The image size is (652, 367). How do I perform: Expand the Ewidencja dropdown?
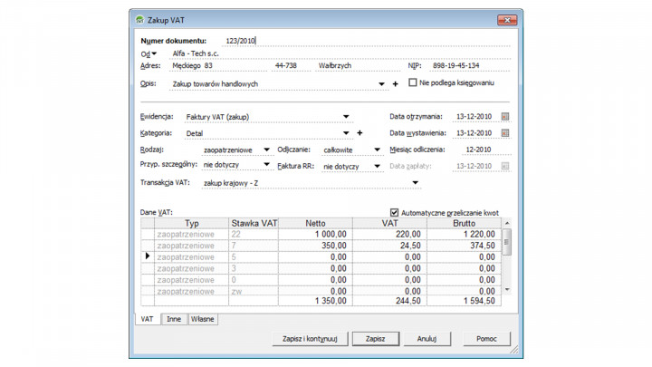(346, 117)
